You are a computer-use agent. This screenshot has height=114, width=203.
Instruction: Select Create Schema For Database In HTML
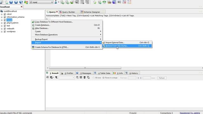67,47
